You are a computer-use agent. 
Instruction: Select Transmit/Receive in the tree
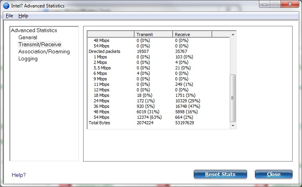pos(40,44)
